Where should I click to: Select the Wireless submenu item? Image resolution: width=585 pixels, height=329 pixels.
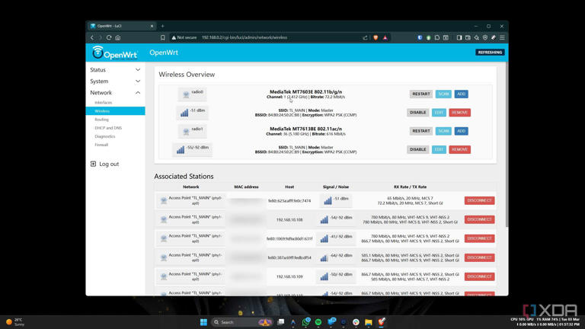pyautogui.click(x=115, y=110)
